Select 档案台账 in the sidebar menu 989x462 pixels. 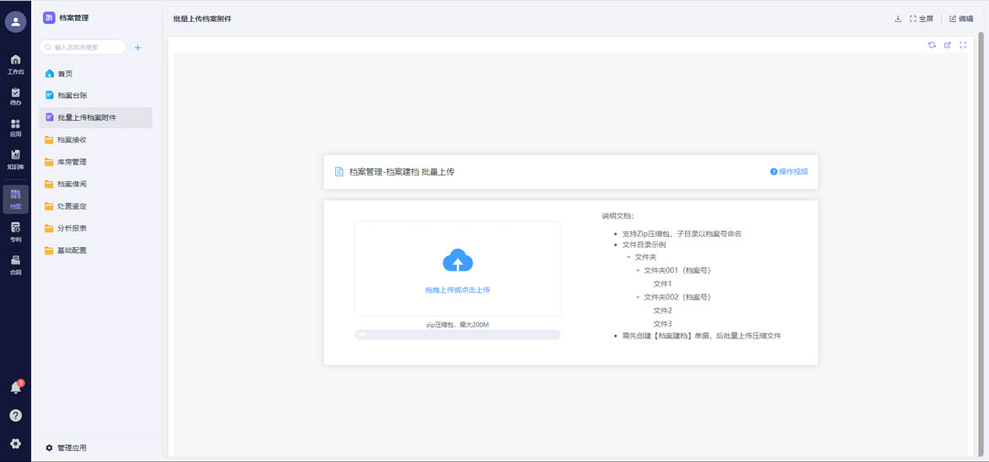pyautogui.click(x=72, y=95)
